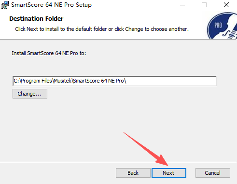237x184 pixels.
Task: Go Back to the previous setup step
Action: coord(133,173)
